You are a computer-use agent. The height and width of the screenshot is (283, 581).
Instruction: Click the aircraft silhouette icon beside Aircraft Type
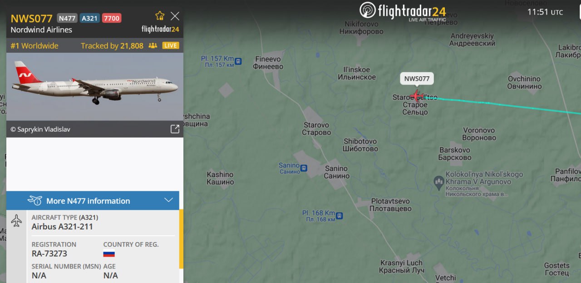pyautogui.click(x=16, y=221)
